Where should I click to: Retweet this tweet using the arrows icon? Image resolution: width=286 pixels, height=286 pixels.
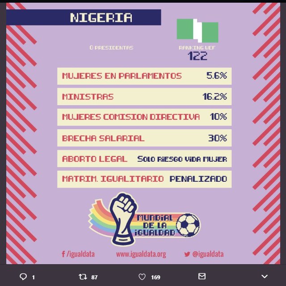pos(82,277)
